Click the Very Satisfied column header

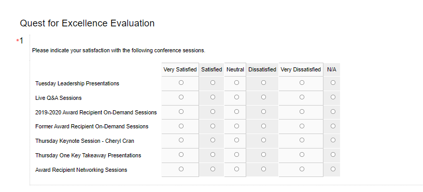[180, 69]
